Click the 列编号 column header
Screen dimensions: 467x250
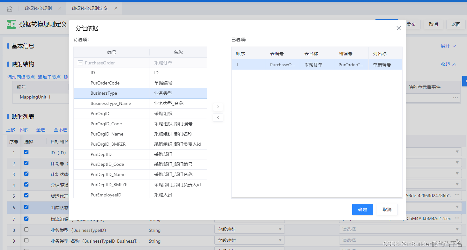point(351,54)
